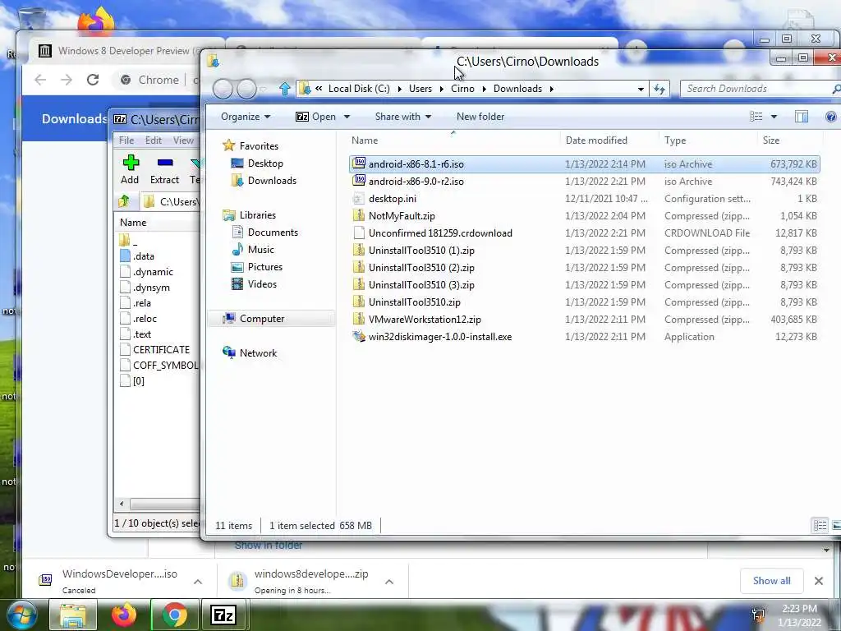Screen dimensions: 841x631
Task: Expand the Organize dropdown
Action: [246, 117]
